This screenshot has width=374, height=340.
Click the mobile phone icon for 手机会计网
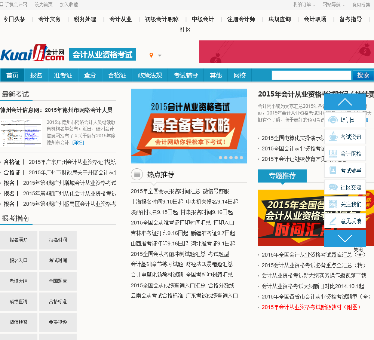(1, 4)
